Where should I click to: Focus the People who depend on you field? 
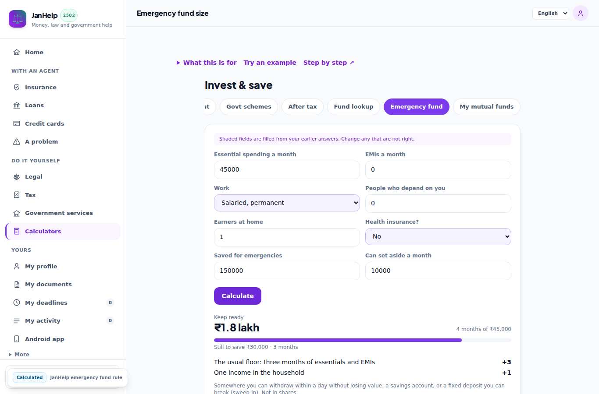pos(438,204)
